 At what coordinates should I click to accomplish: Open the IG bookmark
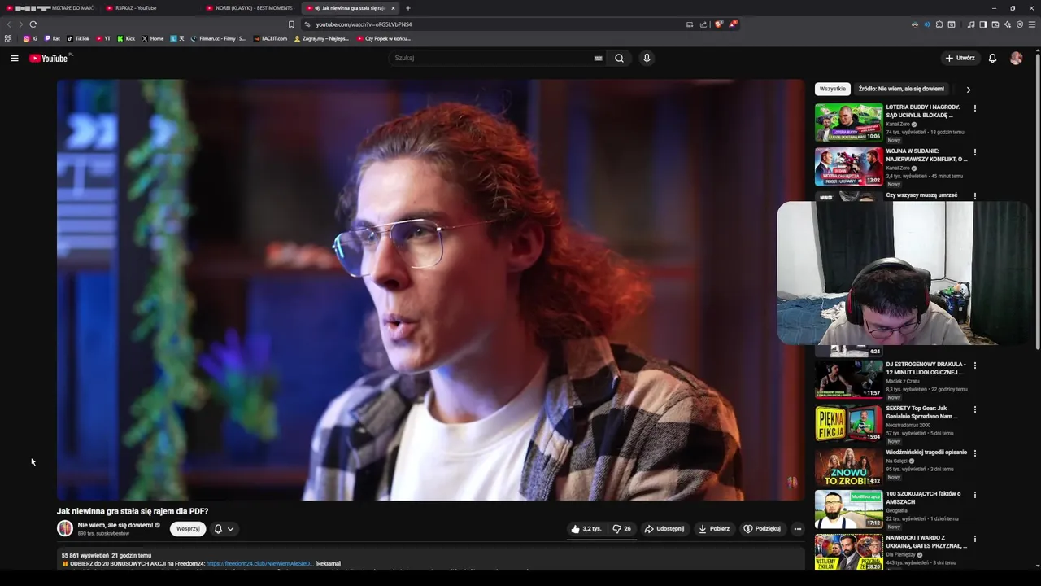(30, 38)
